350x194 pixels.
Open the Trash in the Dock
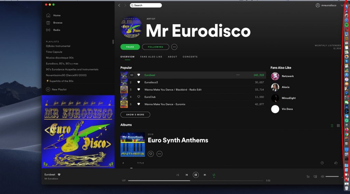pyautogui.click(x=347, y=188)
